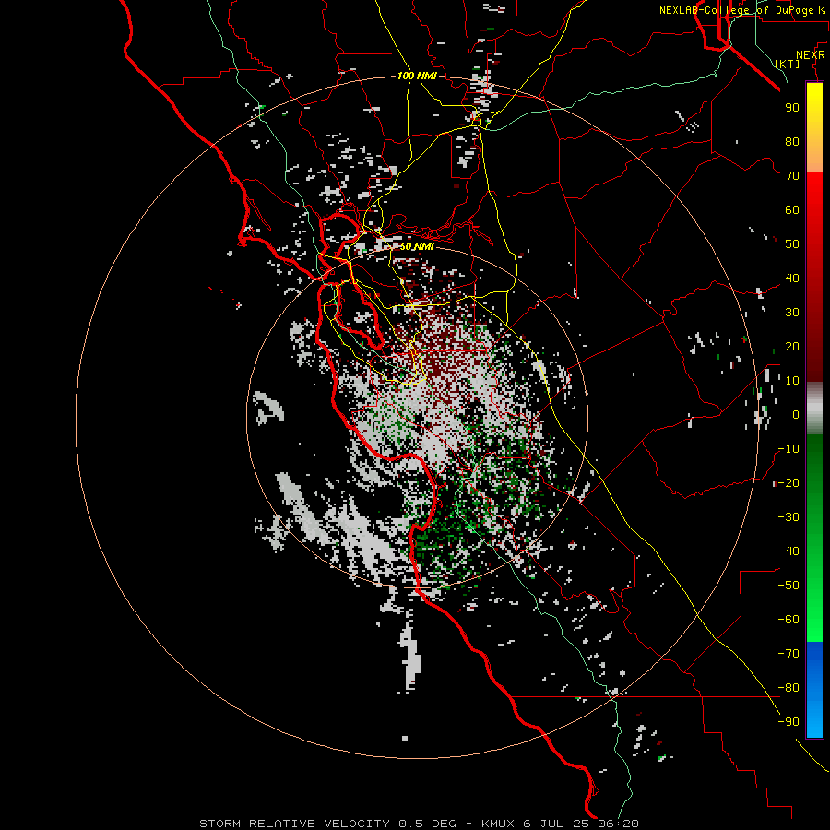Pick the bright red segment of color bar
The image size is (830, 830).
coord(814,191)
